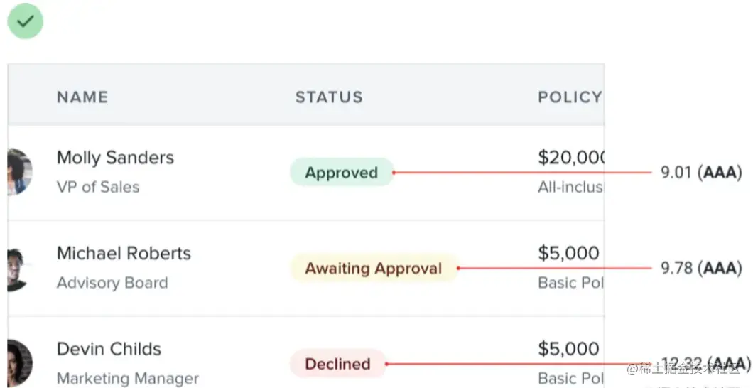
Task: Click the Marketing Manager subtitle
Action: [128, 379]
